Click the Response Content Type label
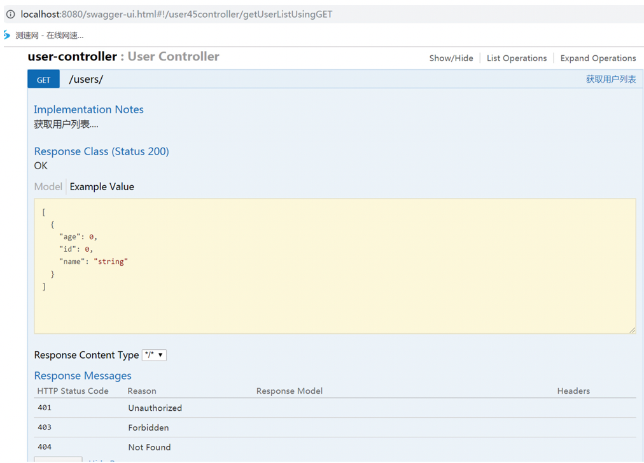 click(87, 355)
